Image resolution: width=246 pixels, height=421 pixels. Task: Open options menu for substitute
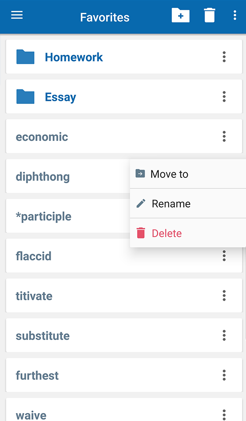pyautogui.click(x=224, y=336)
